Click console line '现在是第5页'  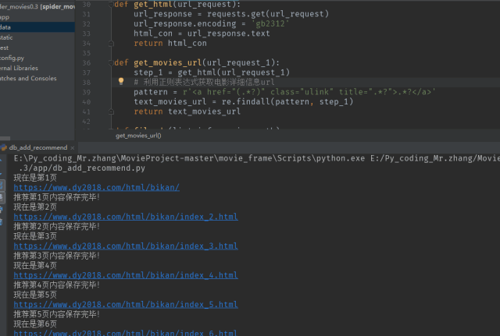pos(35,295)
